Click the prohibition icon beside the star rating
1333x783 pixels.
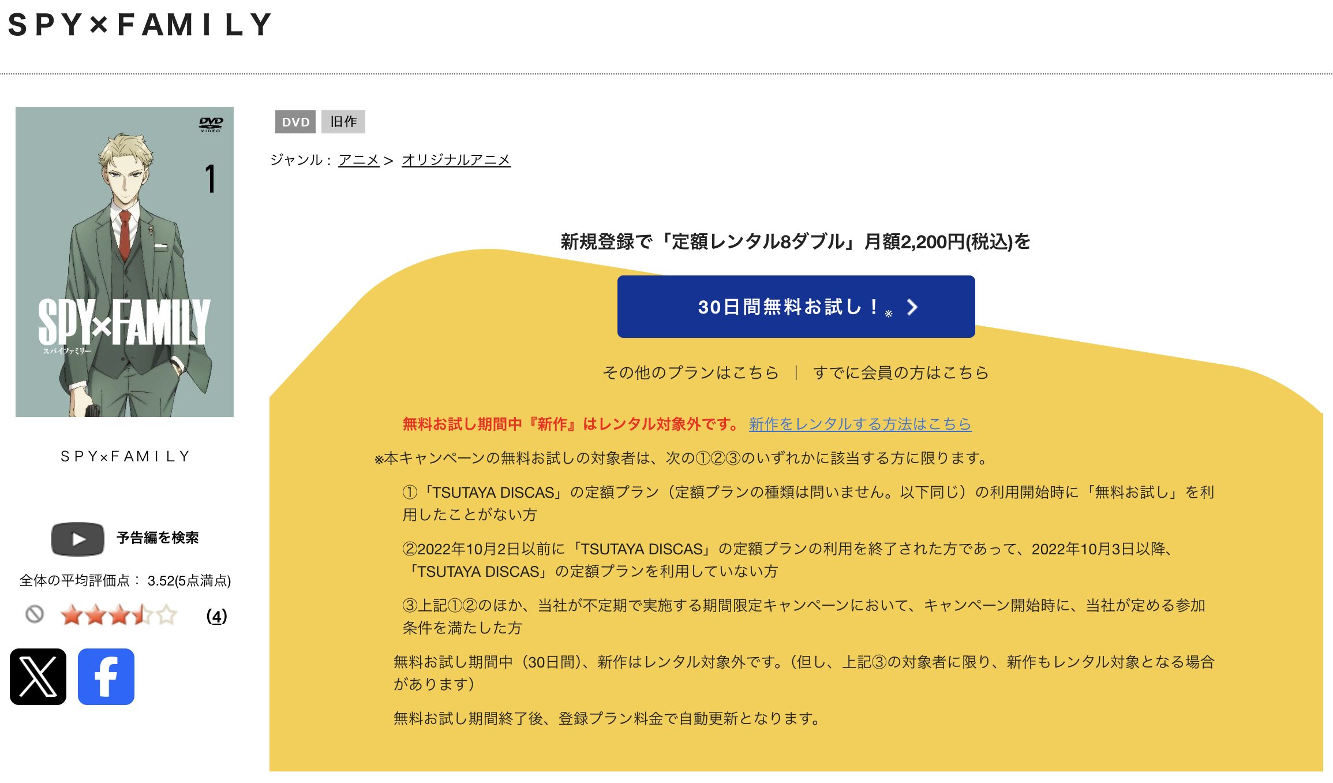[36, 614]
